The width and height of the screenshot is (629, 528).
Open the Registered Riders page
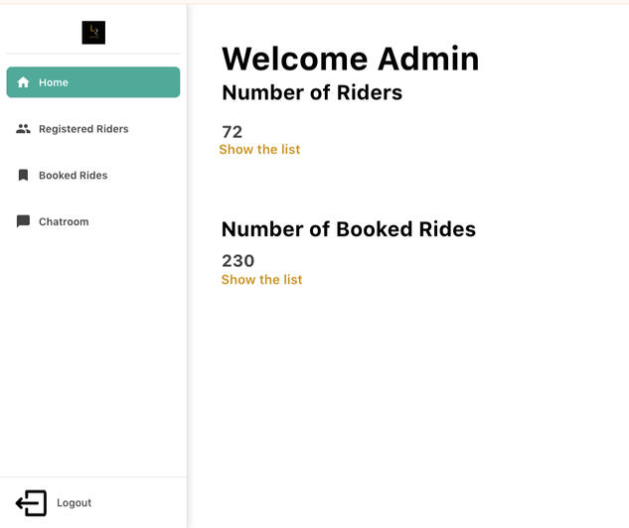coord(83,129)
